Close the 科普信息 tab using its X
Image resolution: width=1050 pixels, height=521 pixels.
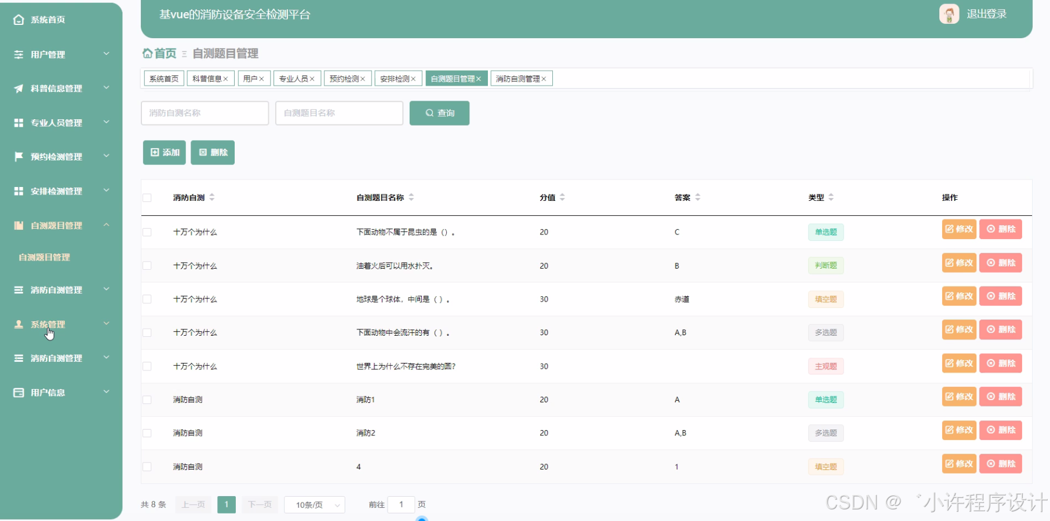coord(225,79)
